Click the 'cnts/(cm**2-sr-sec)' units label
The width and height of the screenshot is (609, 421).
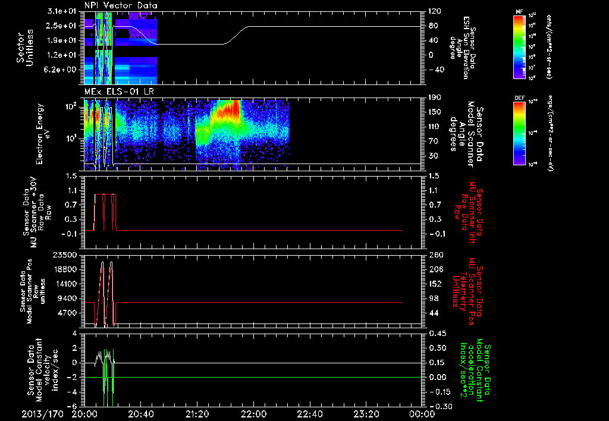(549, 46)
